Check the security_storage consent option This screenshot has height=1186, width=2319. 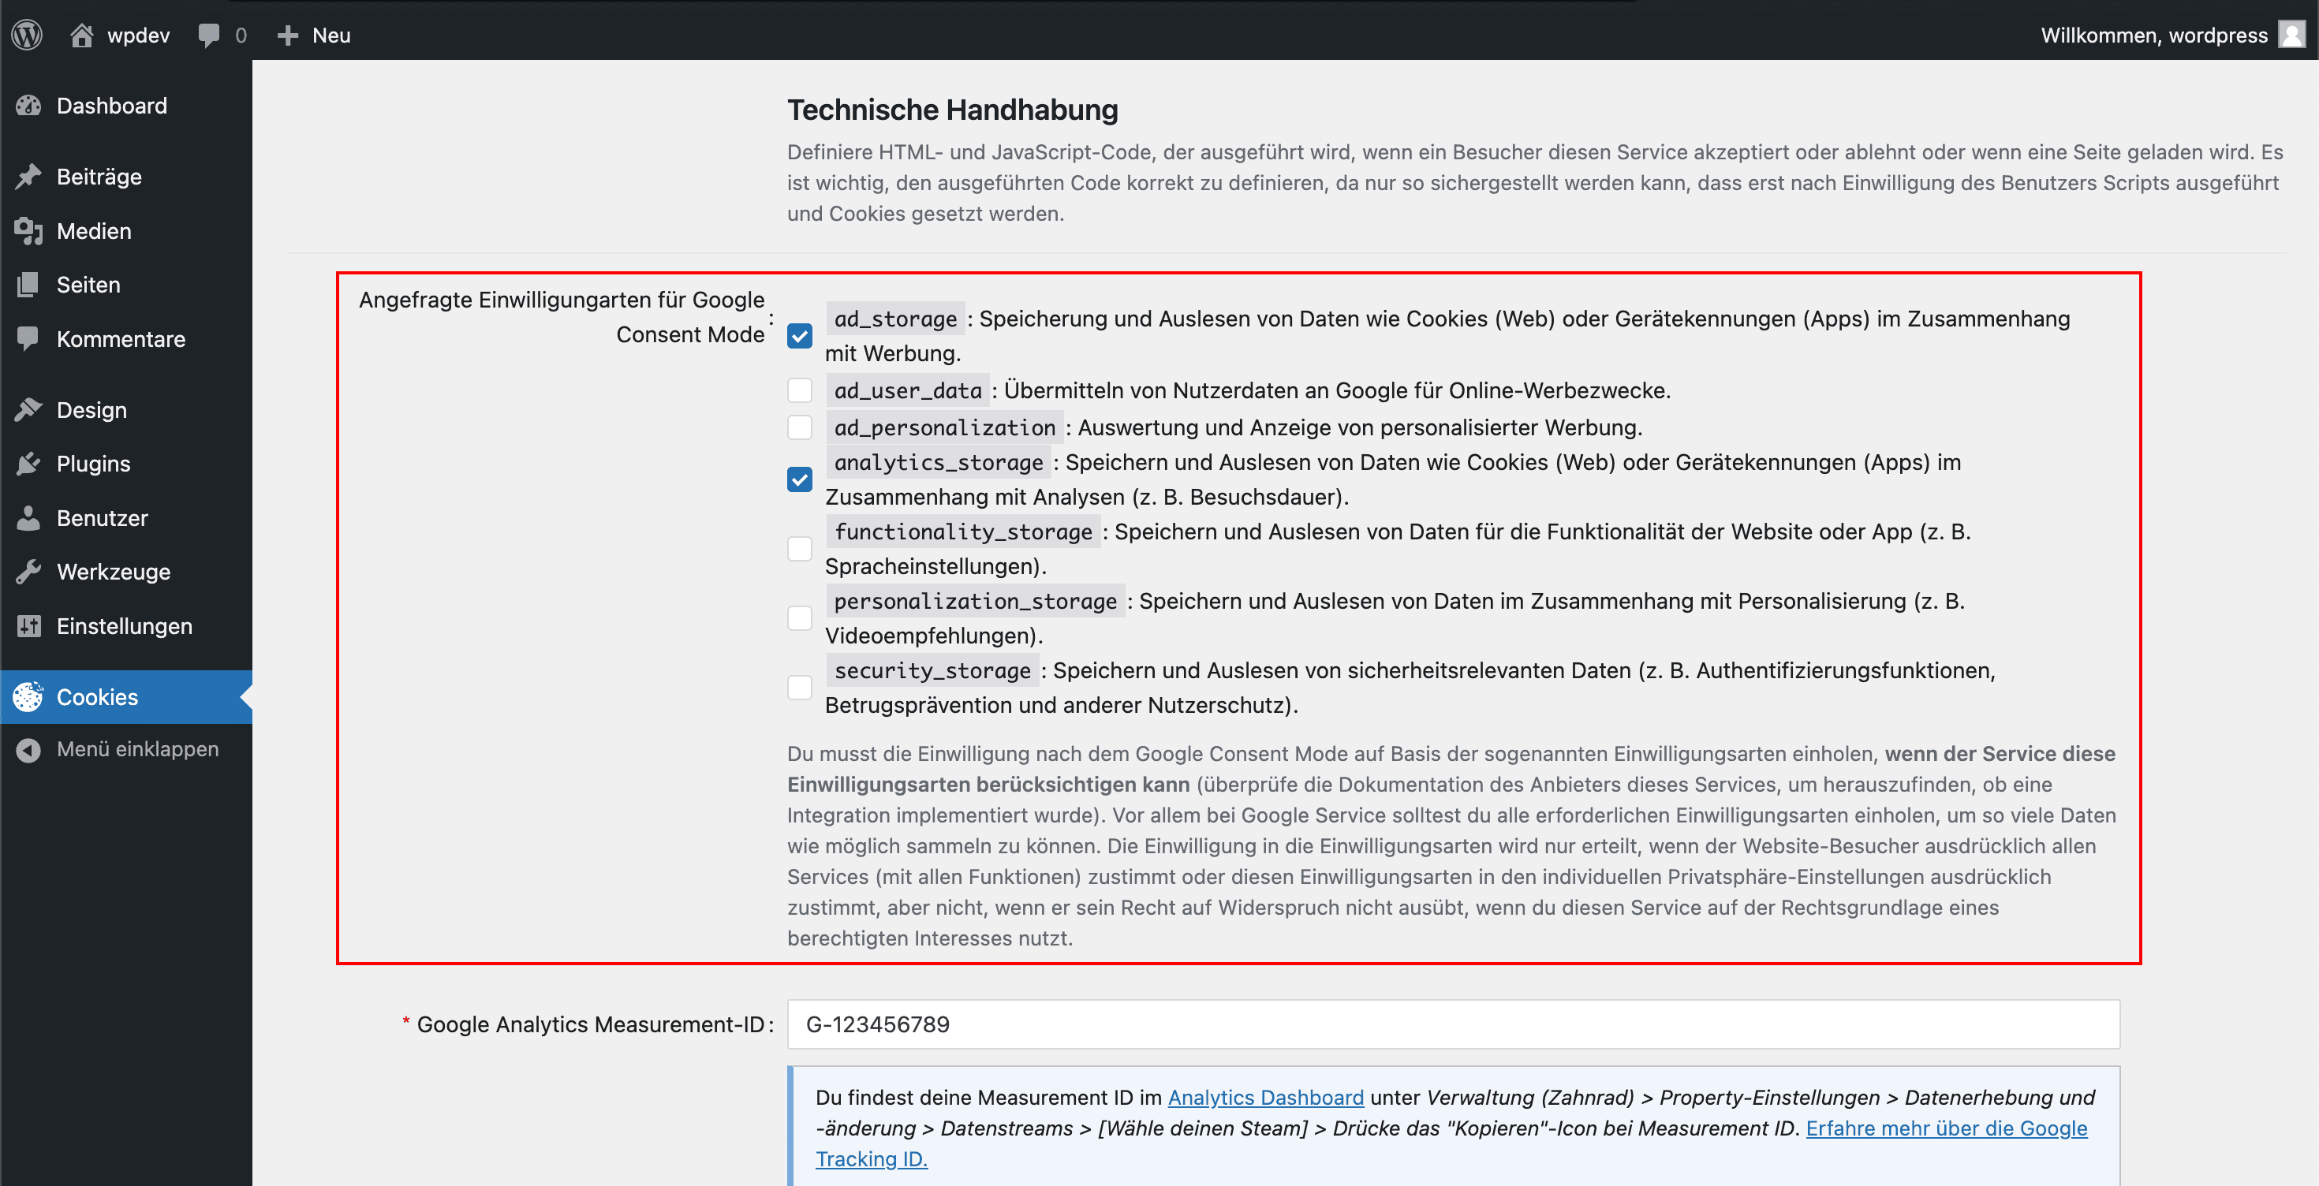tap(799, 688)
